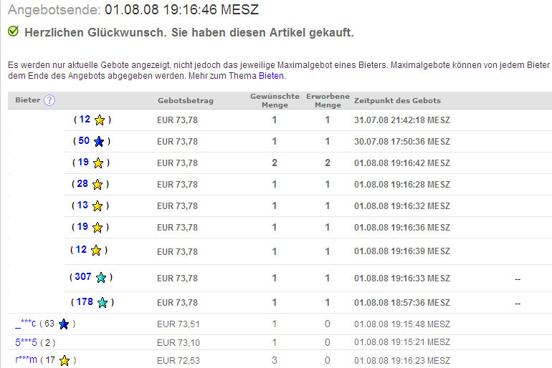552x368 pixels.
Task: Open feedback score 178 link
Action: pos(85,301)
